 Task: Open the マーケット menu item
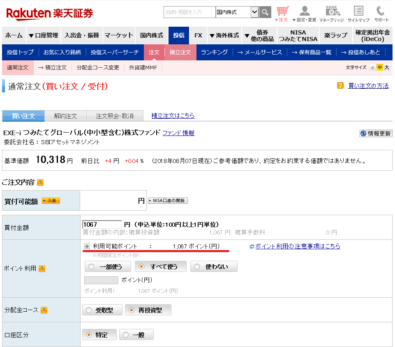click(119, 35)
